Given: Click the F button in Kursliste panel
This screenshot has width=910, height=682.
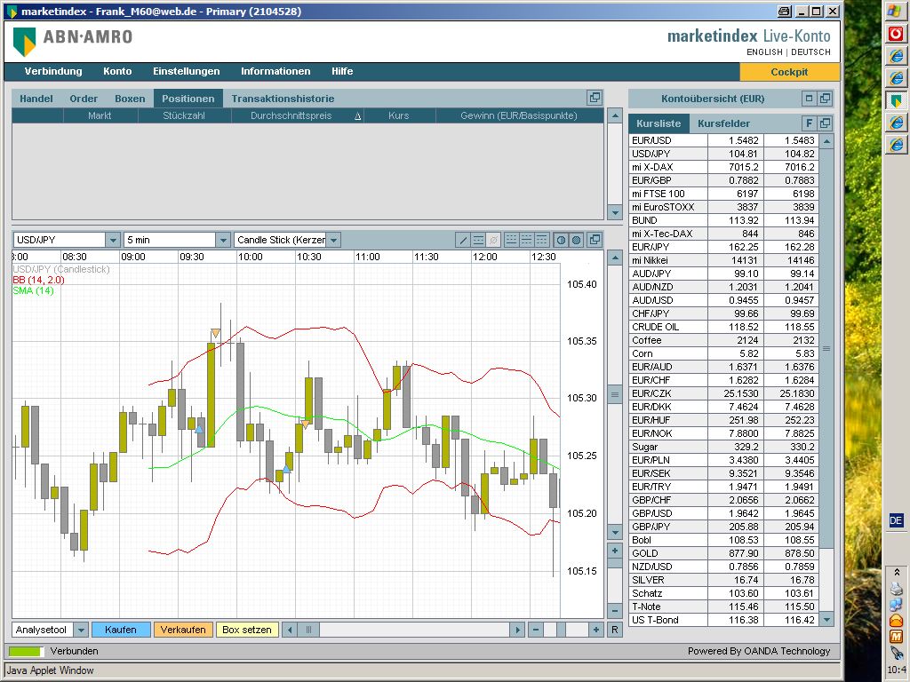Looking at the screenshot, I should 809,123.
